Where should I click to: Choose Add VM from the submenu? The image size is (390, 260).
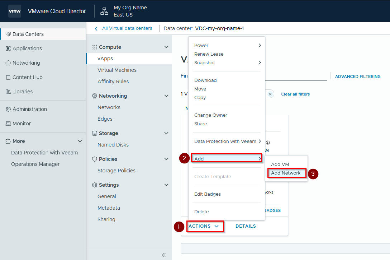click(x=280, y=164)
